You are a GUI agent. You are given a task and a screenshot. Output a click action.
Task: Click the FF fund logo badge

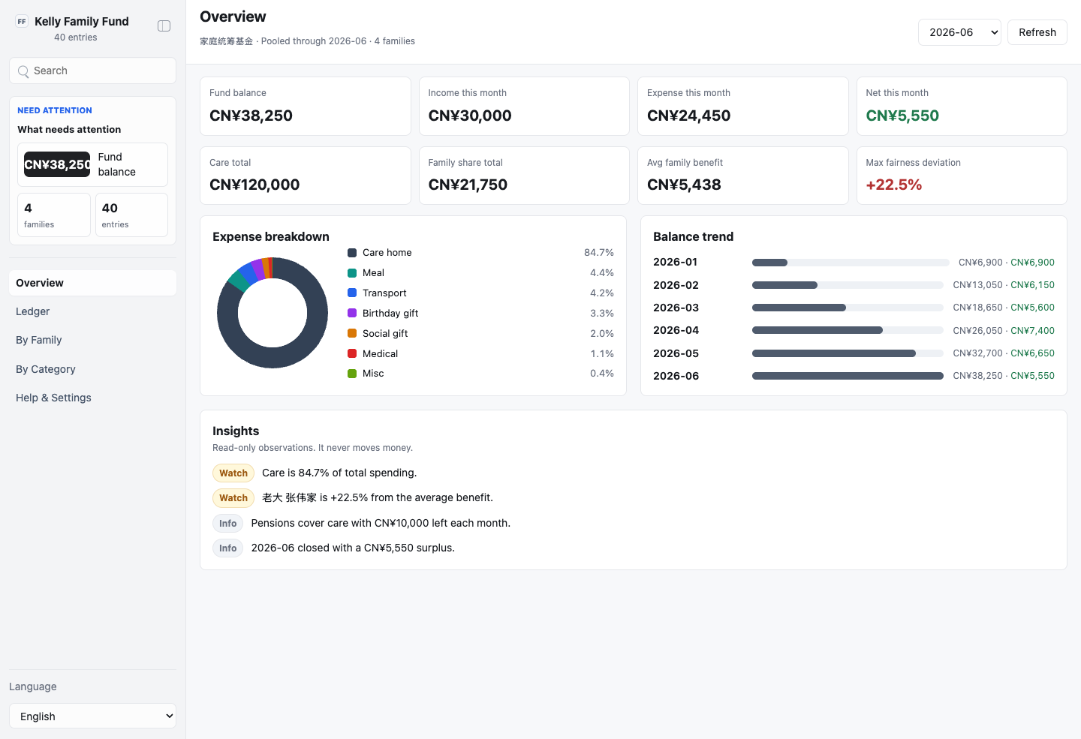pyautogui.click(x=22, y=22)
